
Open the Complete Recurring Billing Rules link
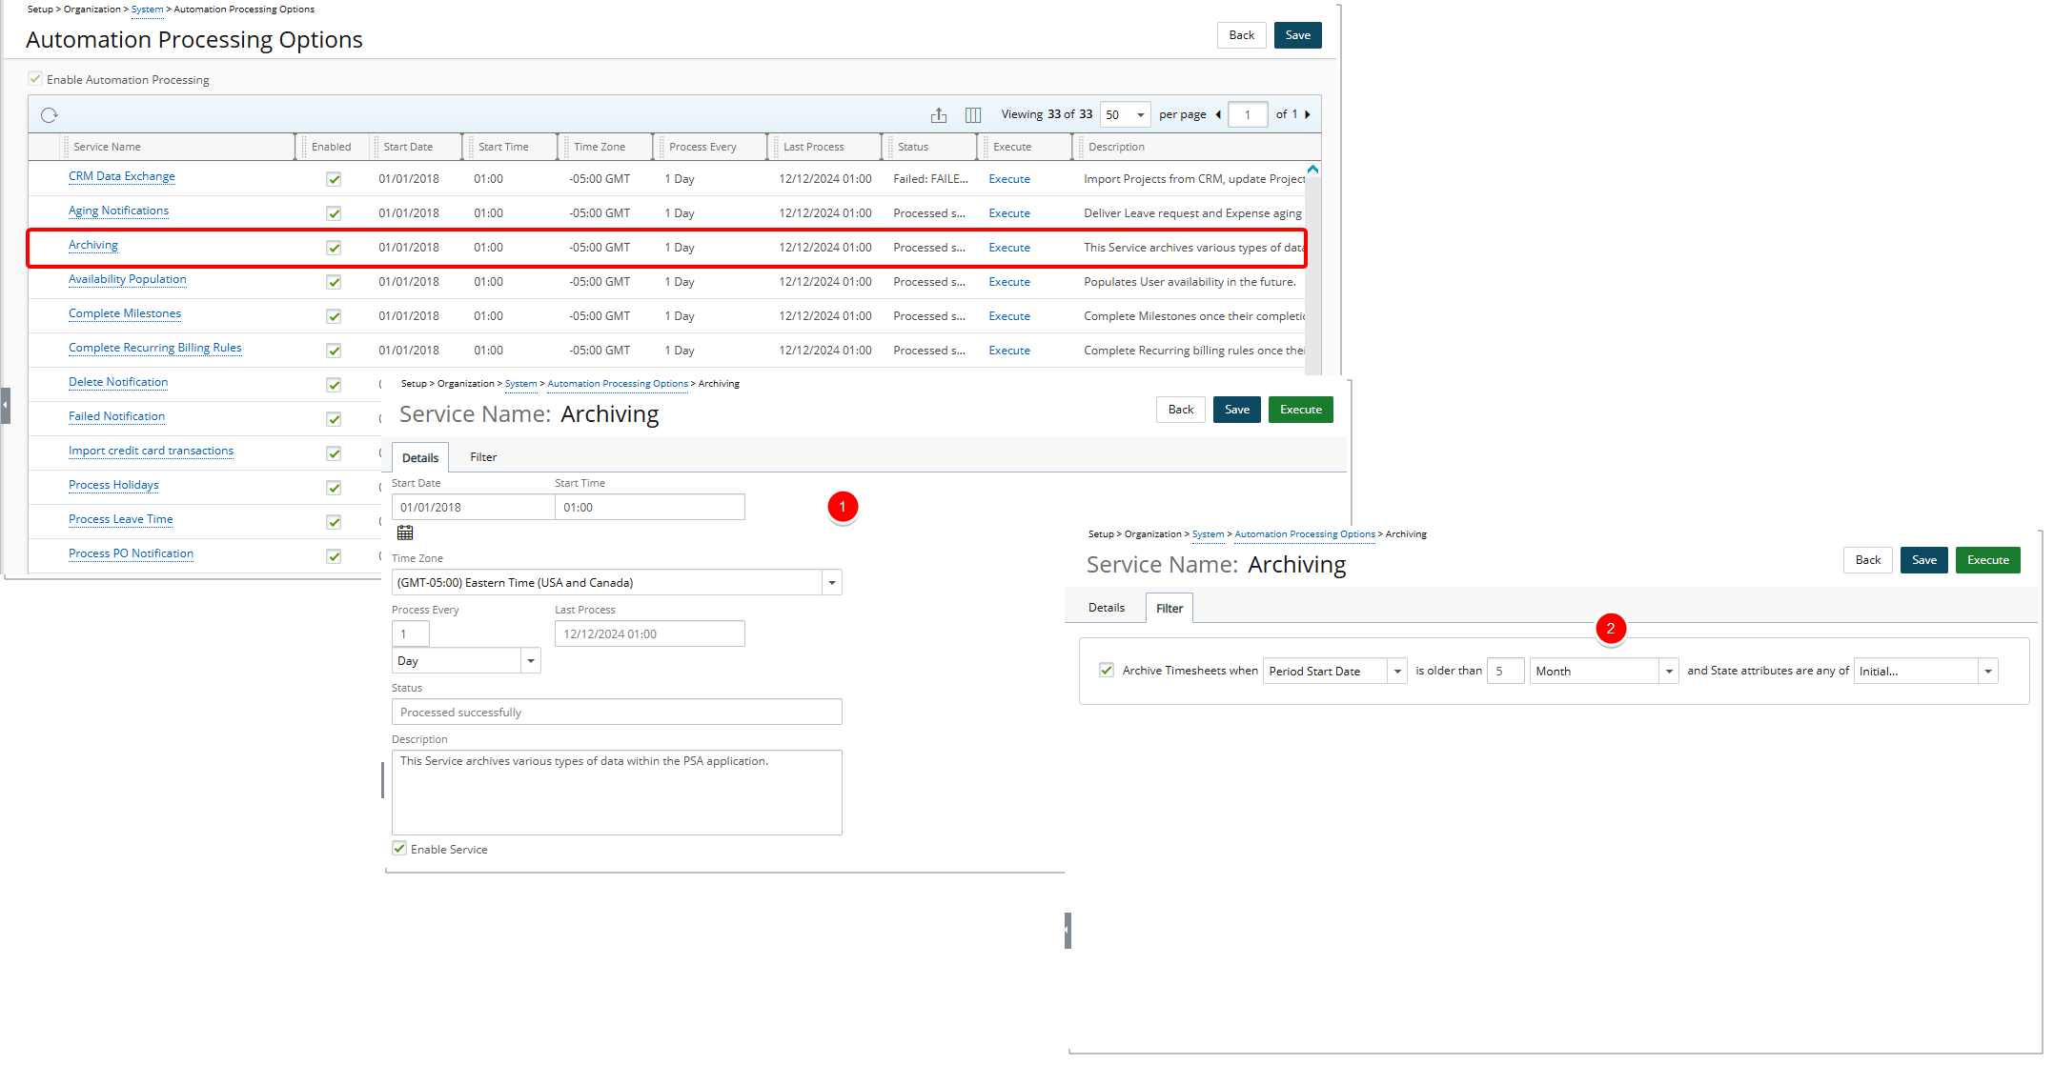[155, 348]
